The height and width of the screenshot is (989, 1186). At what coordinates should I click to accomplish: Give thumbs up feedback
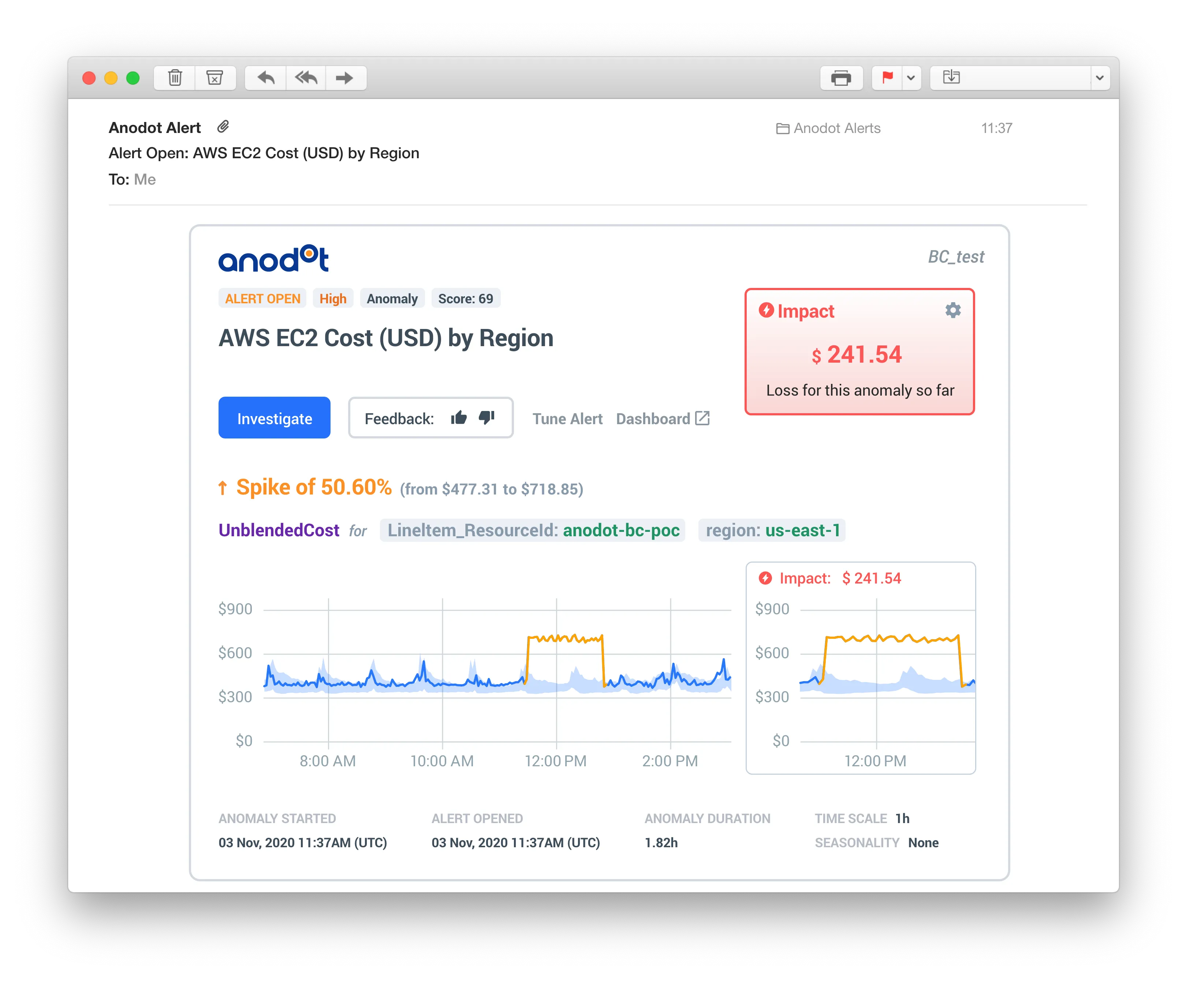tap(459, 418)
